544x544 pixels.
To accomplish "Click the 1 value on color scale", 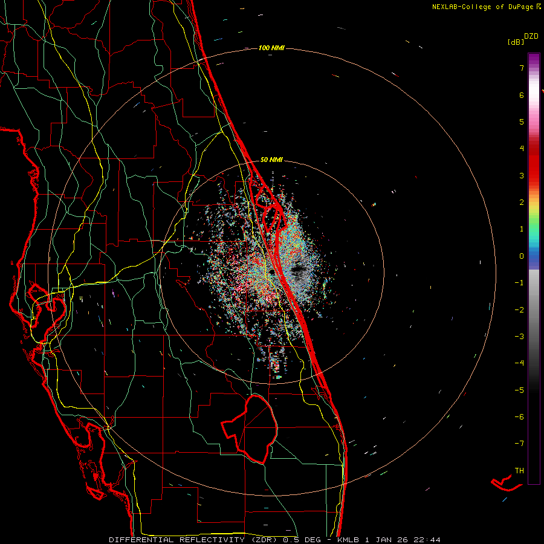I will [522, 229].
